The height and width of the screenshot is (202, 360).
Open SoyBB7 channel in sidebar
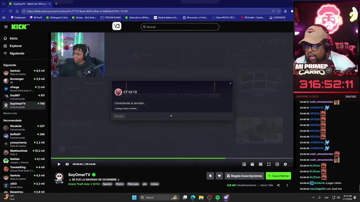(x=24, y=97)
